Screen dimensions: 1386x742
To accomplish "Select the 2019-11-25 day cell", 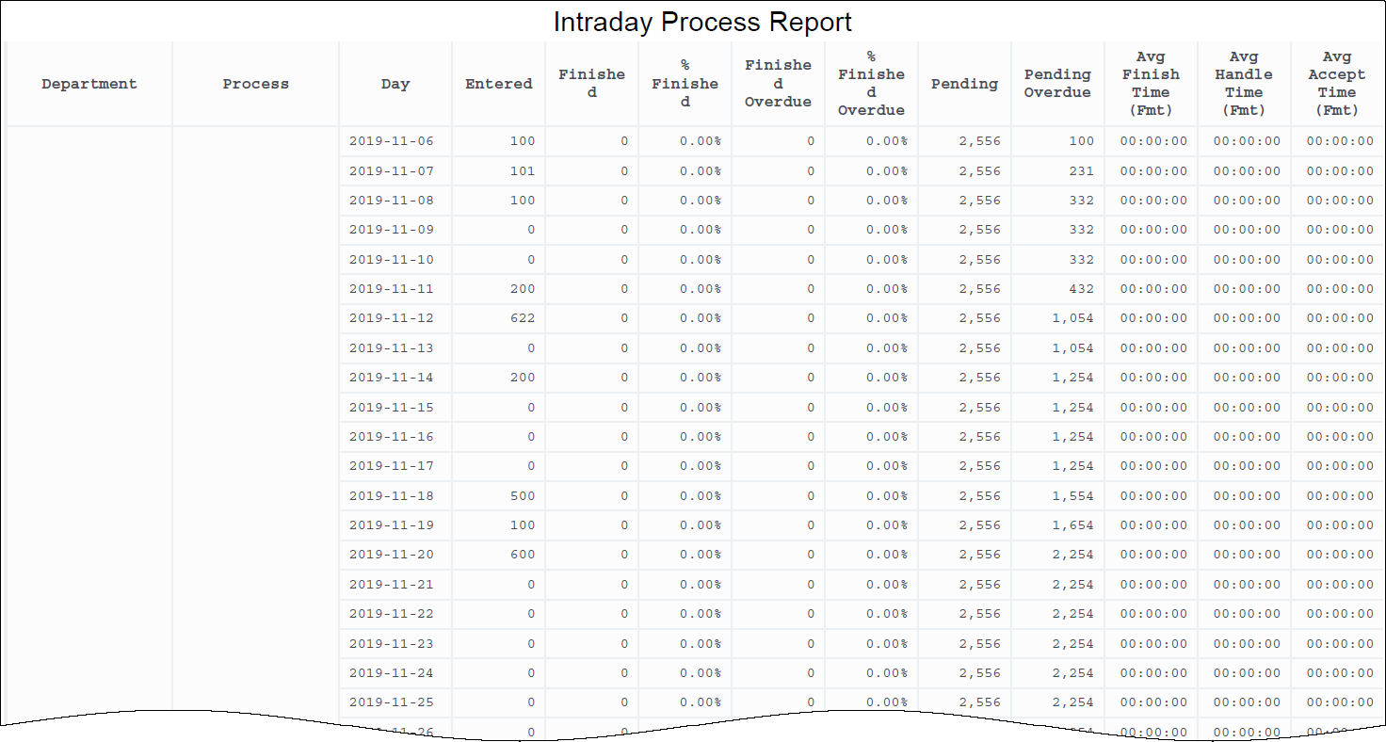I will pos(392,702).
